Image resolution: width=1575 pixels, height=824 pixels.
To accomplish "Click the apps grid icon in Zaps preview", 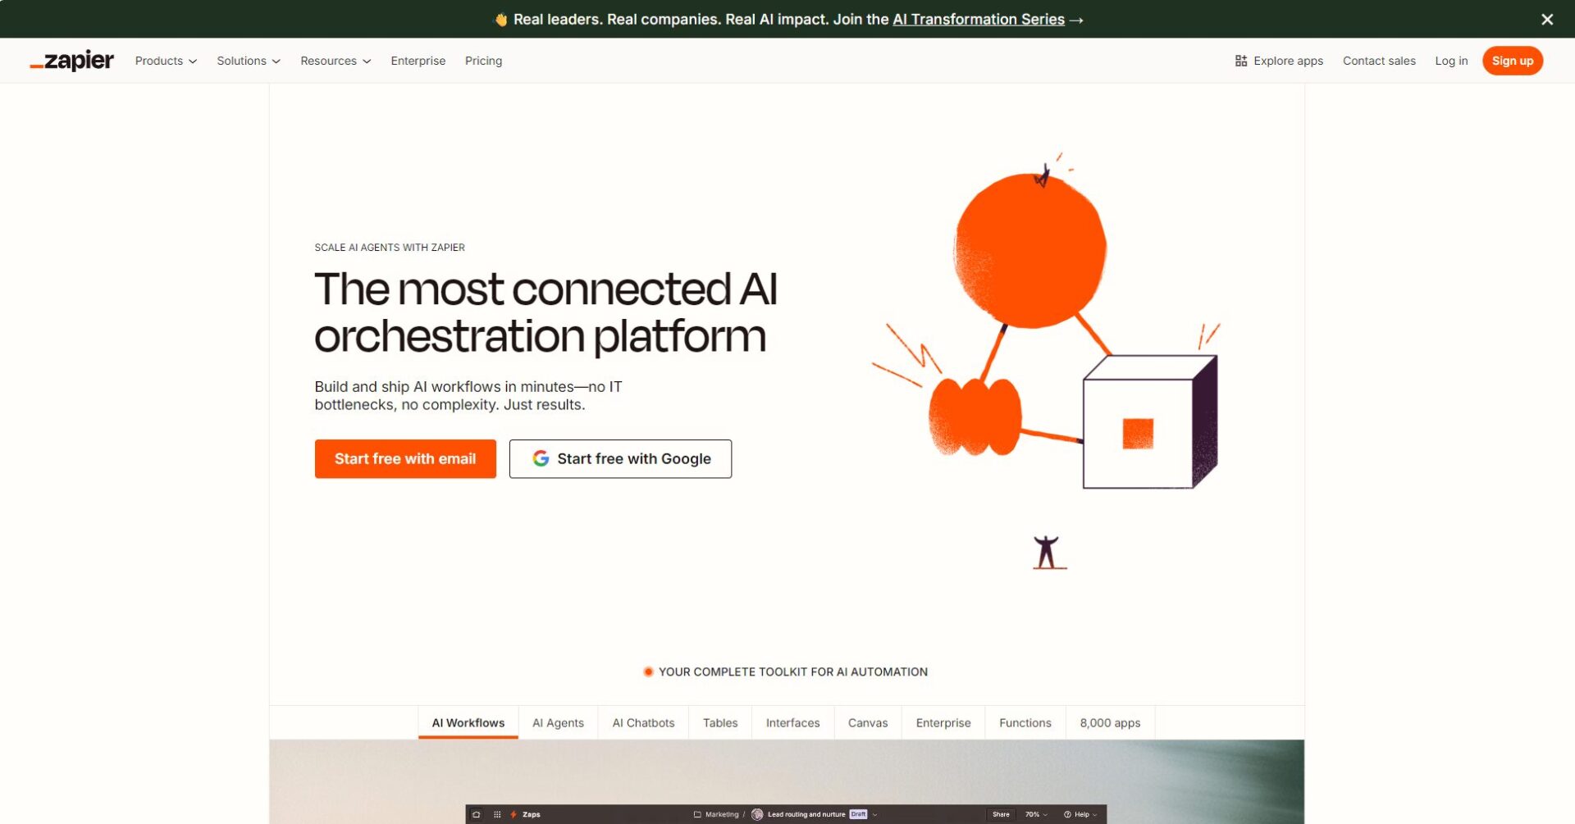I will point(497,814).
